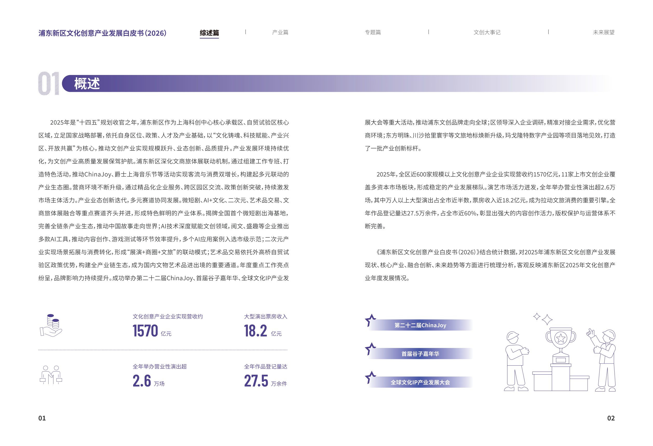Click the label 全年举办营业性演出超
The width and height of the screenshot is (653, 446).
point(160,367)
